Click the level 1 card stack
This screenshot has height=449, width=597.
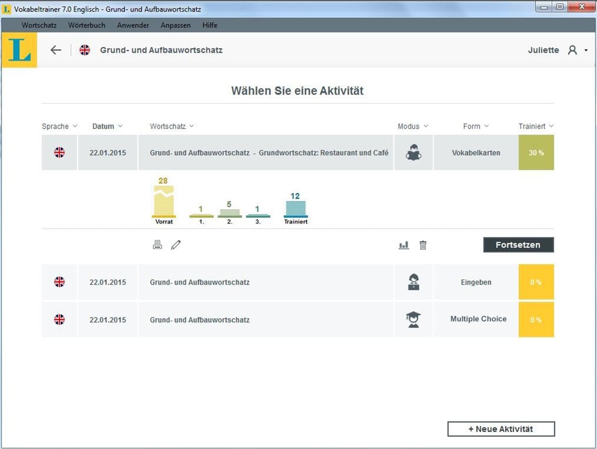[x=201, y=215]
